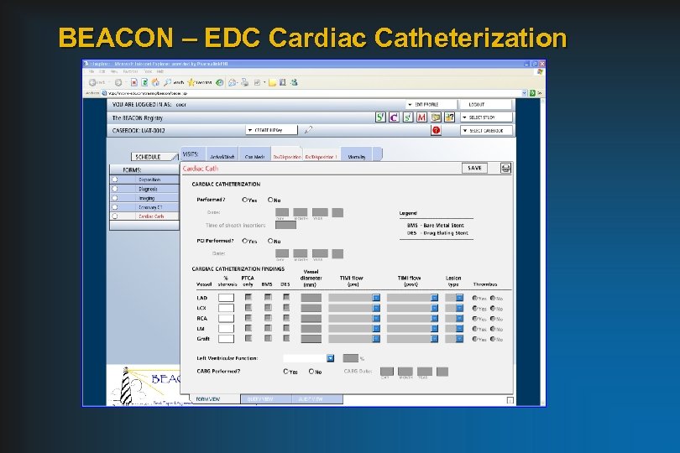Click the SCHEDULE button
The height and width of the screenshot is (453, 680).
click(154, 157)
